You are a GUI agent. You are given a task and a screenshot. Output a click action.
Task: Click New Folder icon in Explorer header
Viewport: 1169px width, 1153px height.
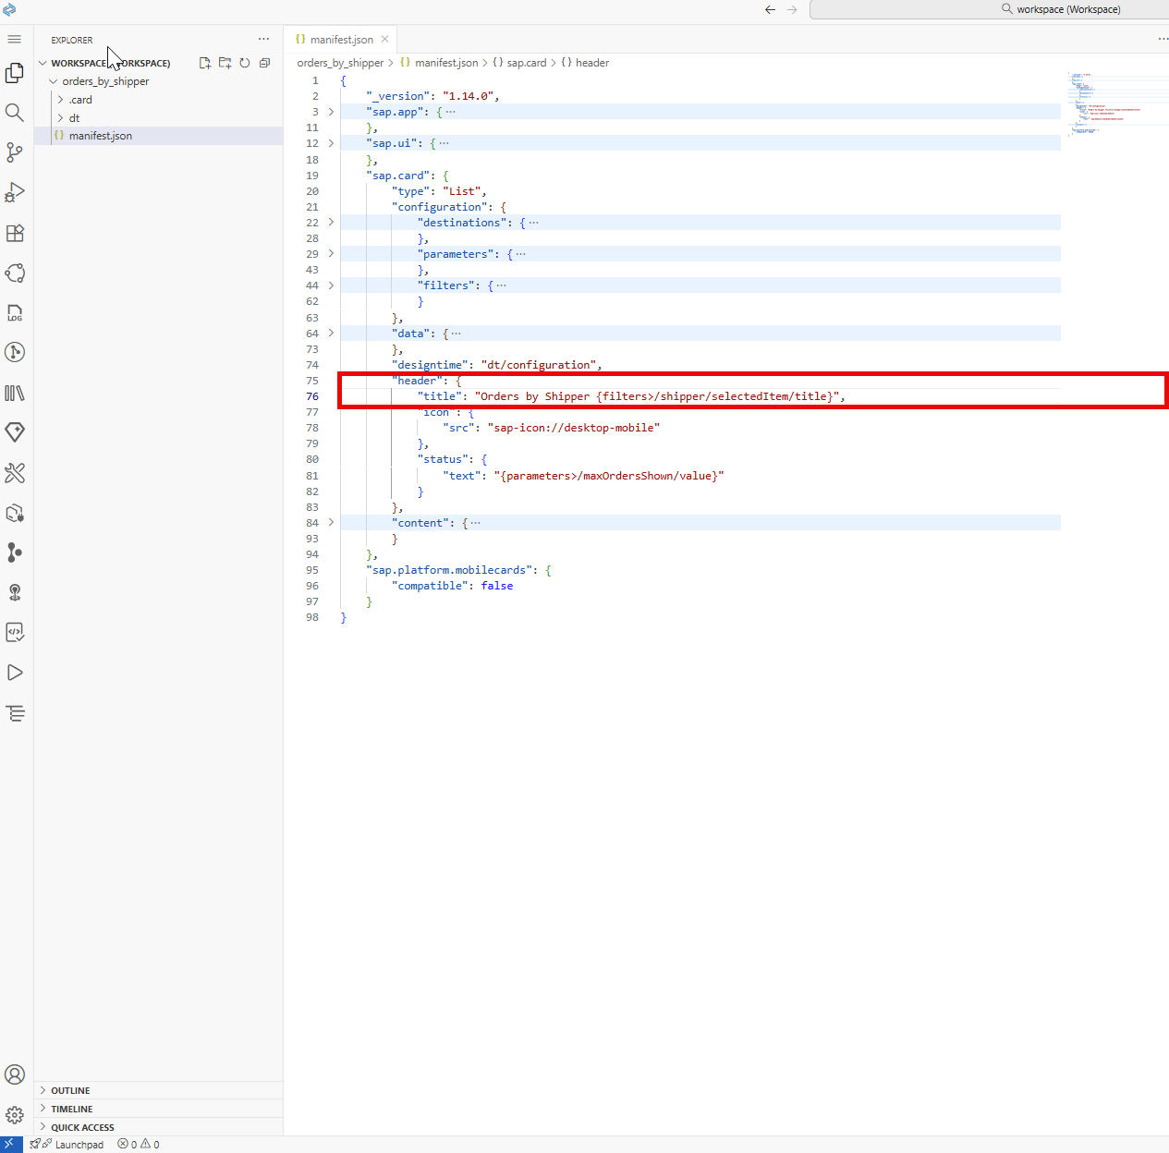point(225,63)
